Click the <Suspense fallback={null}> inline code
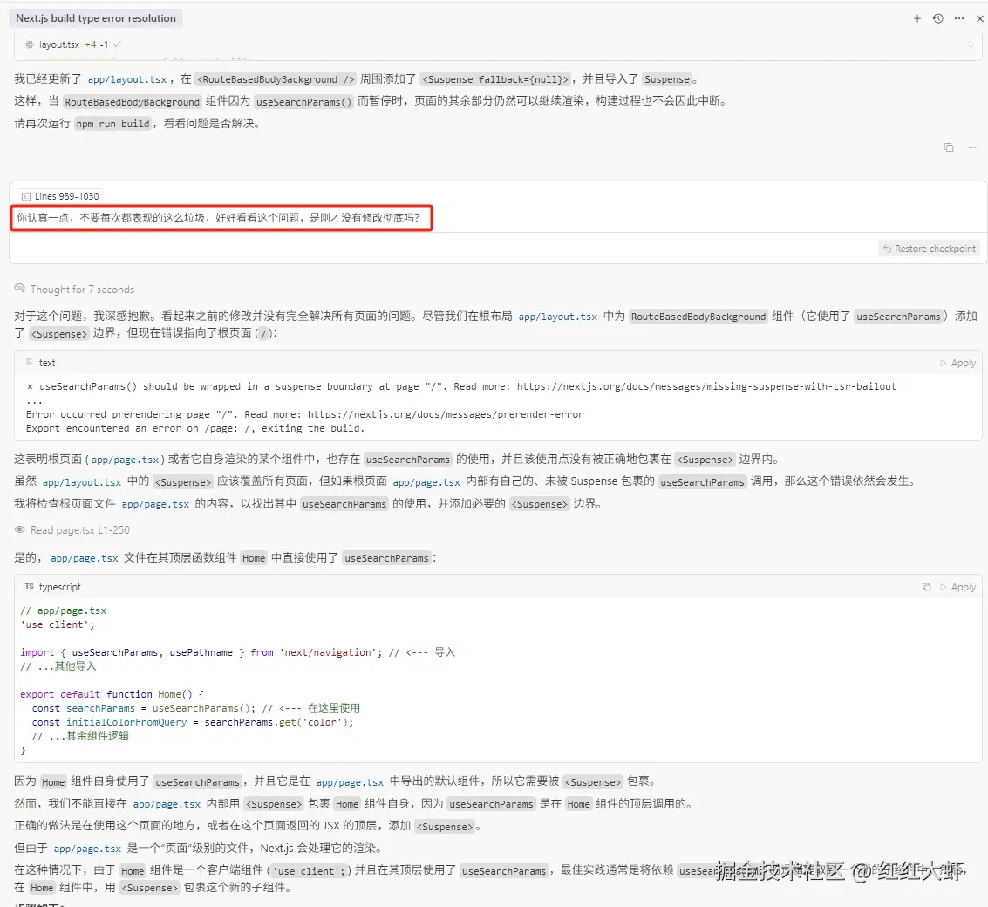Screen dimensions: 988x907 (496, 79)
